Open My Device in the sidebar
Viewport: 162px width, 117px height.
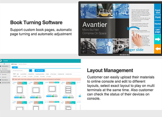coord(5,69)
